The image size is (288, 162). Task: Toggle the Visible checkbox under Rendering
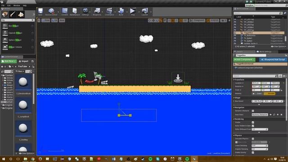point(253,122)
